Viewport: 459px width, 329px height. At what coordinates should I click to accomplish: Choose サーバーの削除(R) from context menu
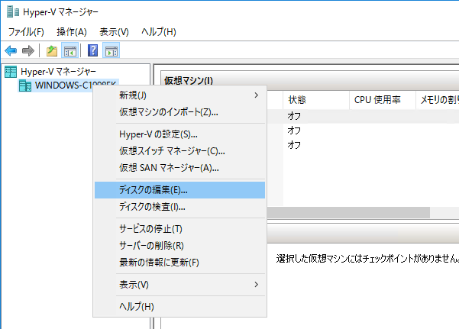(179, 245)
